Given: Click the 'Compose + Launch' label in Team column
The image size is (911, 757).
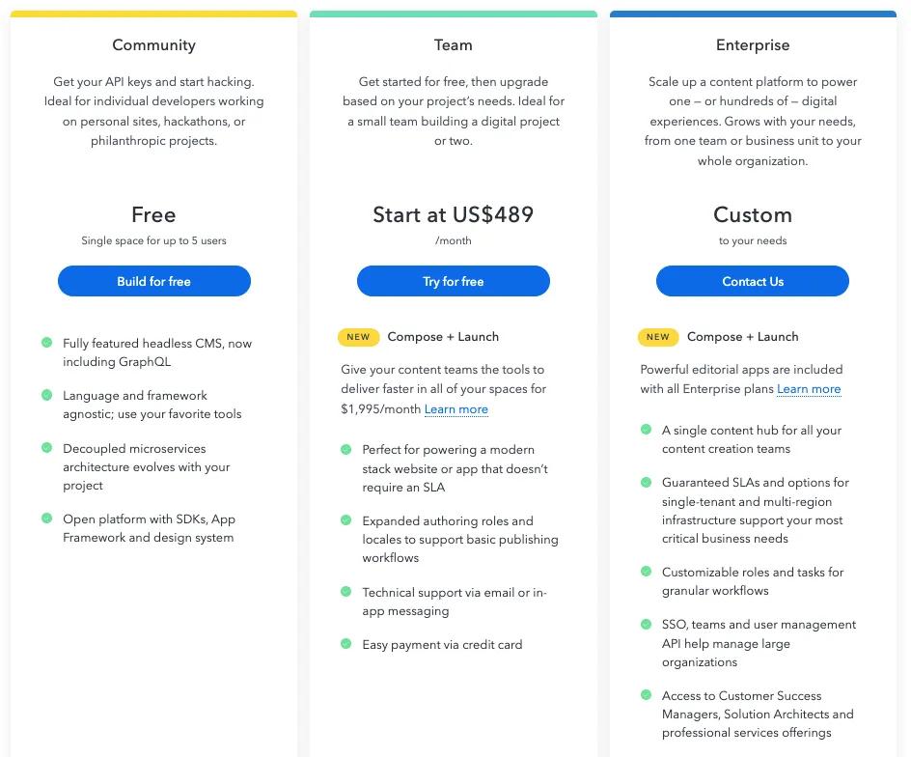Looking at the screenshot, I should tap(443, 337).
